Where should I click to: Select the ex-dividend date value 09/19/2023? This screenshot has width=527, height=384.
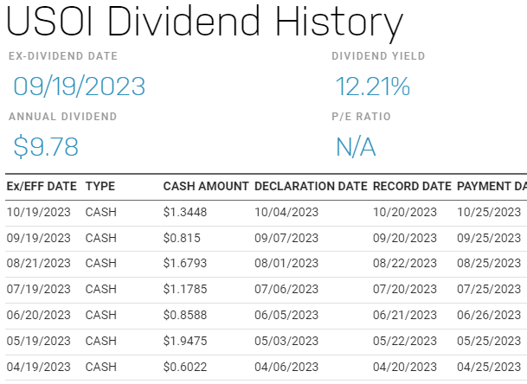tap(80, 86)
